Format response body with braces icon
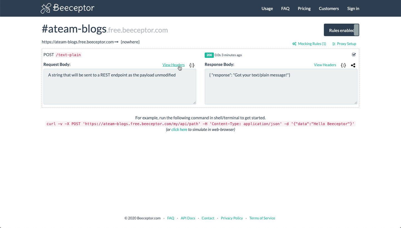 (343, 65)
